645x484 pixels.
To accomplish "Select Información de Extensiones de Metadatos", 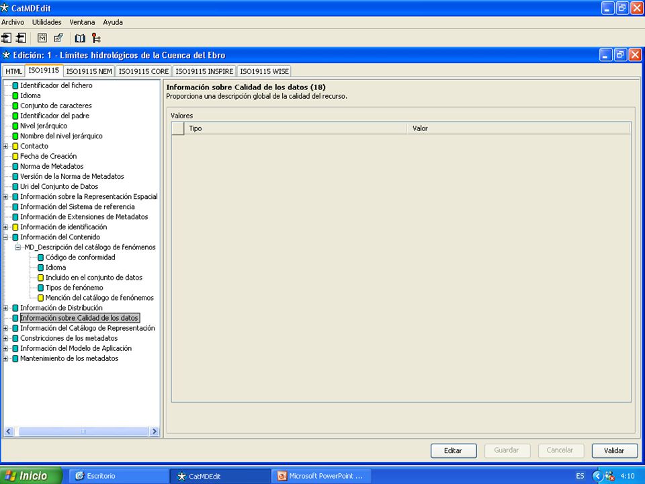I will (x=84, y=217).
